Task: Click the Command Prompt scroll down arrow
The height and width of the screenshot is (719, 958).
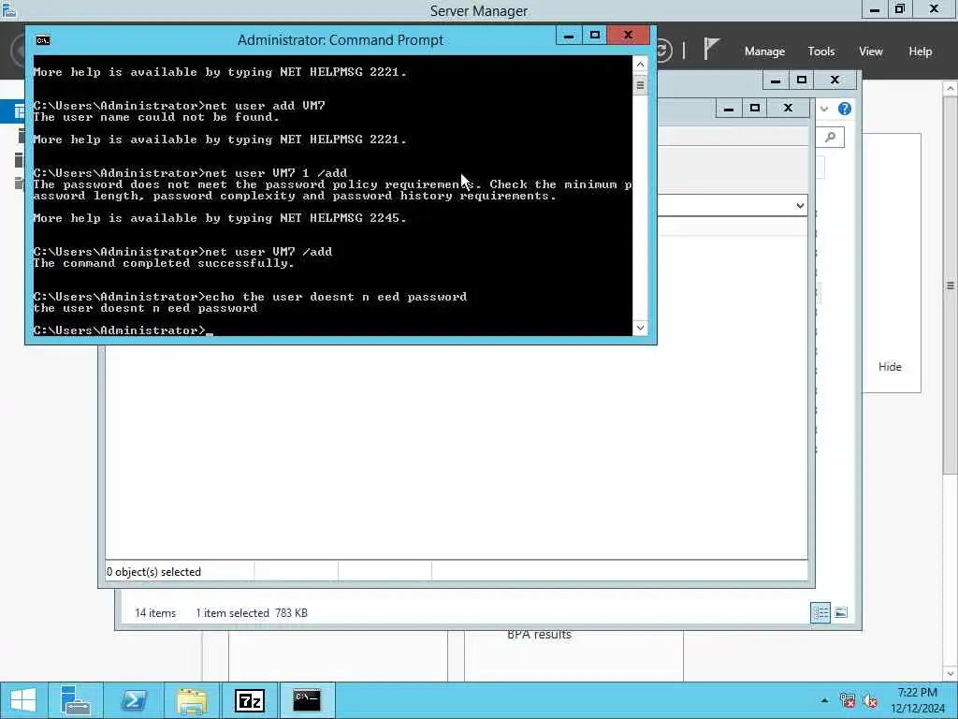Action: pyautogui.click(x=640, y=328)
